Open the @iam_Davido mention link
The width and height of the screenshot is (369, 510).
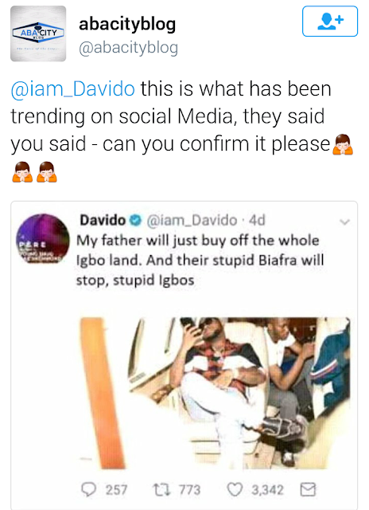(x=72, y=88)
